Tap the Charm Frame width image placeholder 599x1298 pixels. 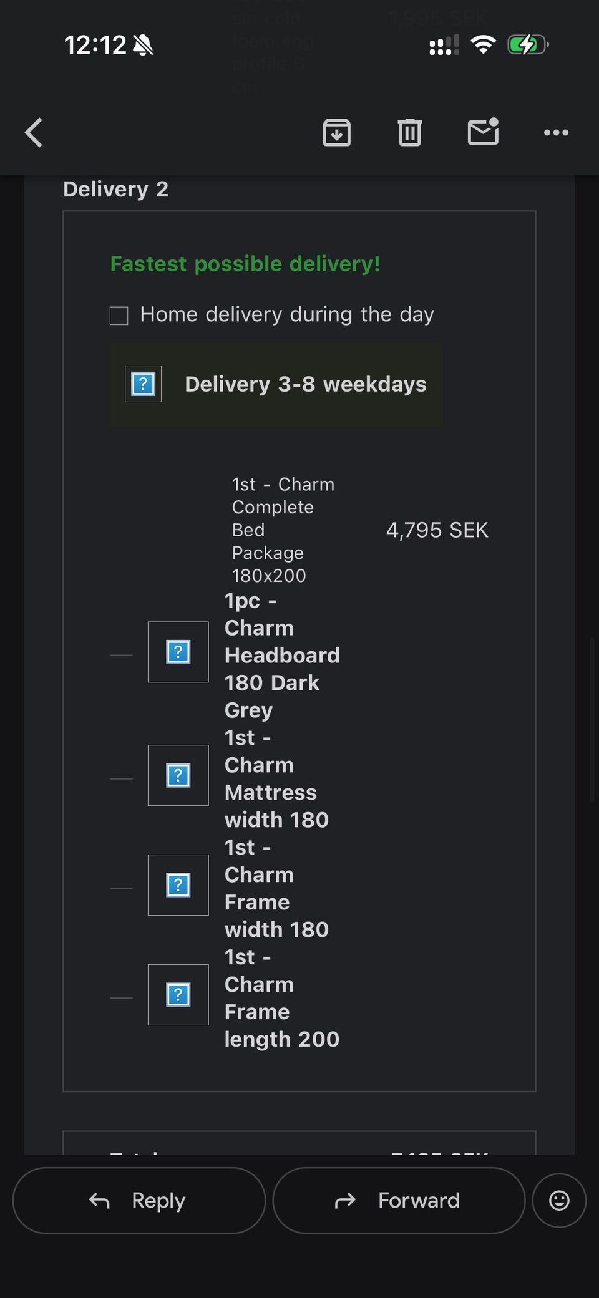click(178, 885)
